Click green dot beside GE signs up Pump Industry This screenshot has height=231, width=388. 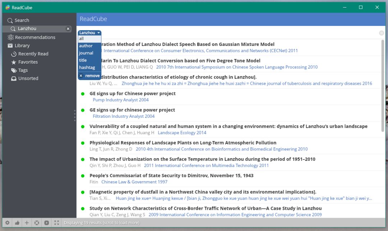(83, 94)
